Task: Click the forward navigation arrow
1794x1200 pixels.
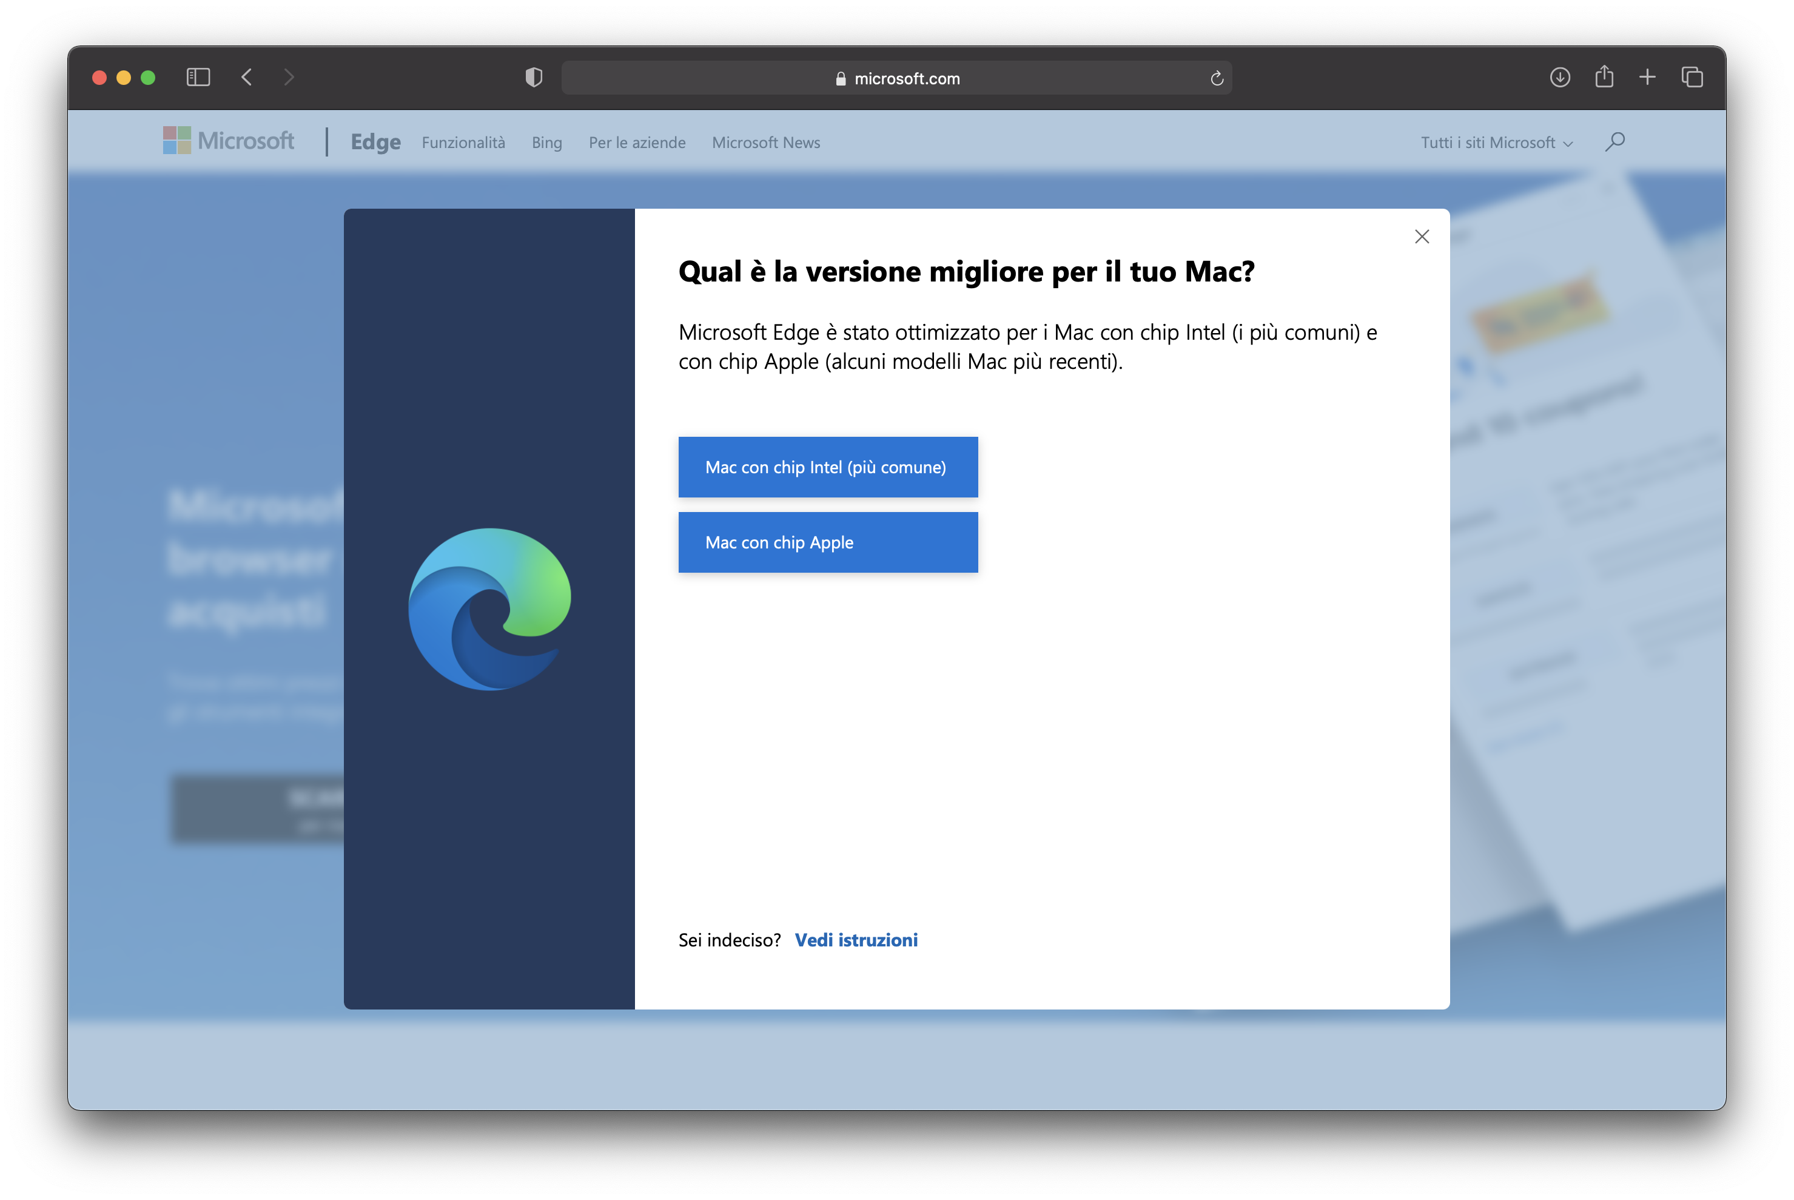Action: click(289, 77)
